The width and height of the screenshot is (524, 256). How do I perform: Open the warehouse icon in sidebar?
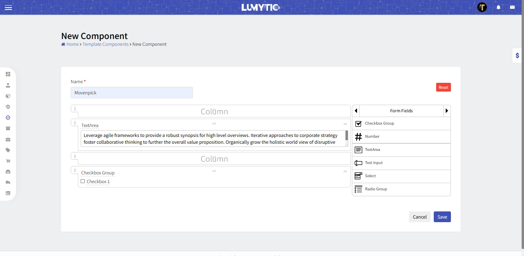tap(8, 172)
